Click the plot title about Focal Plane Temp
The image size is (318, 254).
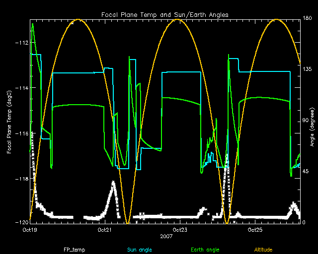click(165, 15)
